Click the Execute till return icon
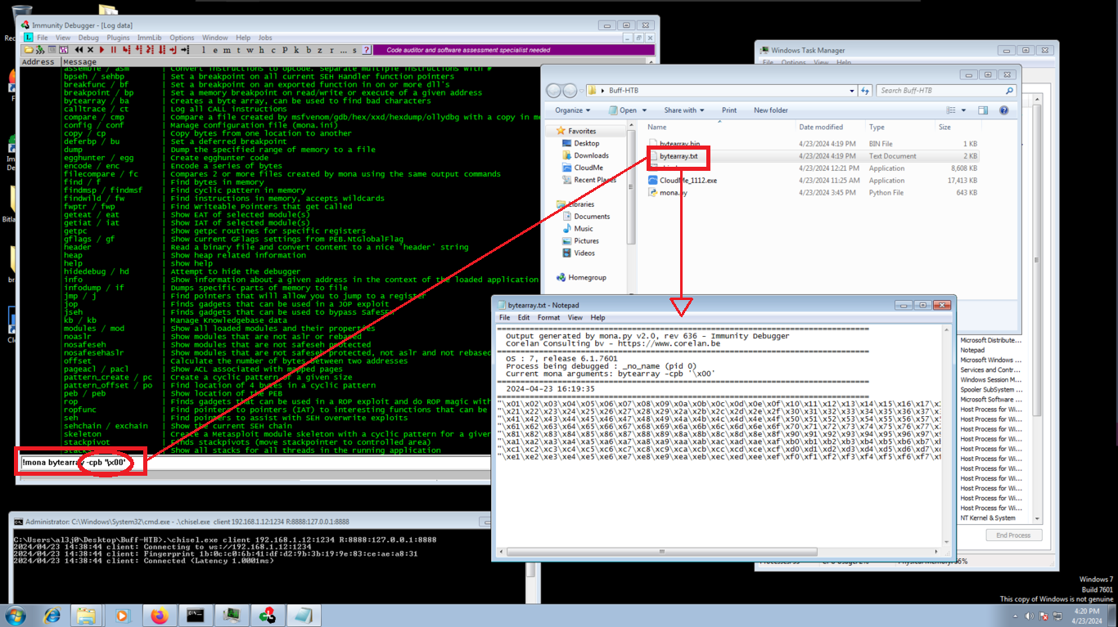 click(174, 50)
